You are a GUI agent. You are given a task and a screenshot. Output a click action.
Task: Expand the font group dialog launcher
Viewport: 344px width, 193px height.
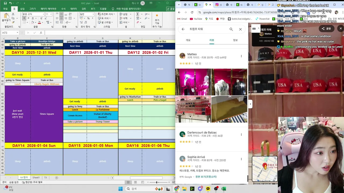(x=53, y=27)
